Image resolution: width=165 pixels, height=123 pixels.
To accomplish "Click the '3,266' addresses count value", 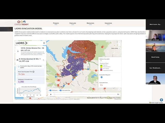I will click(x=21, y=82).
